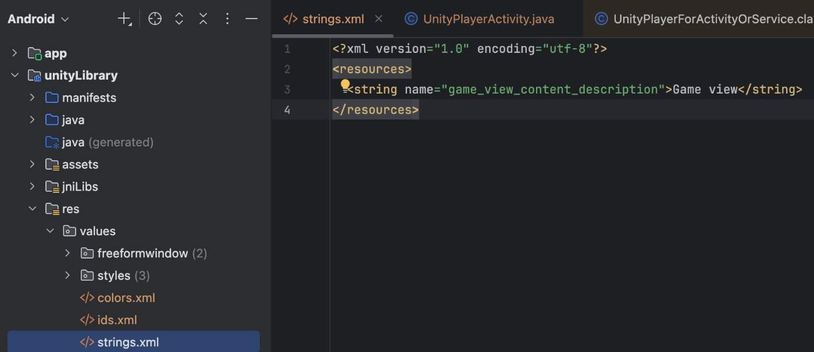The image size is (814, 352).
Task: Click line number 2 in the gutter
Action: point(287,70)
